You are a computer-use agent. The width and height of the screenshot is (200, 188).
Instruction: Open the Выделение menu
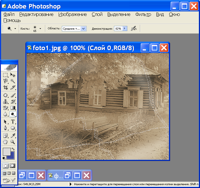point(119,15)
